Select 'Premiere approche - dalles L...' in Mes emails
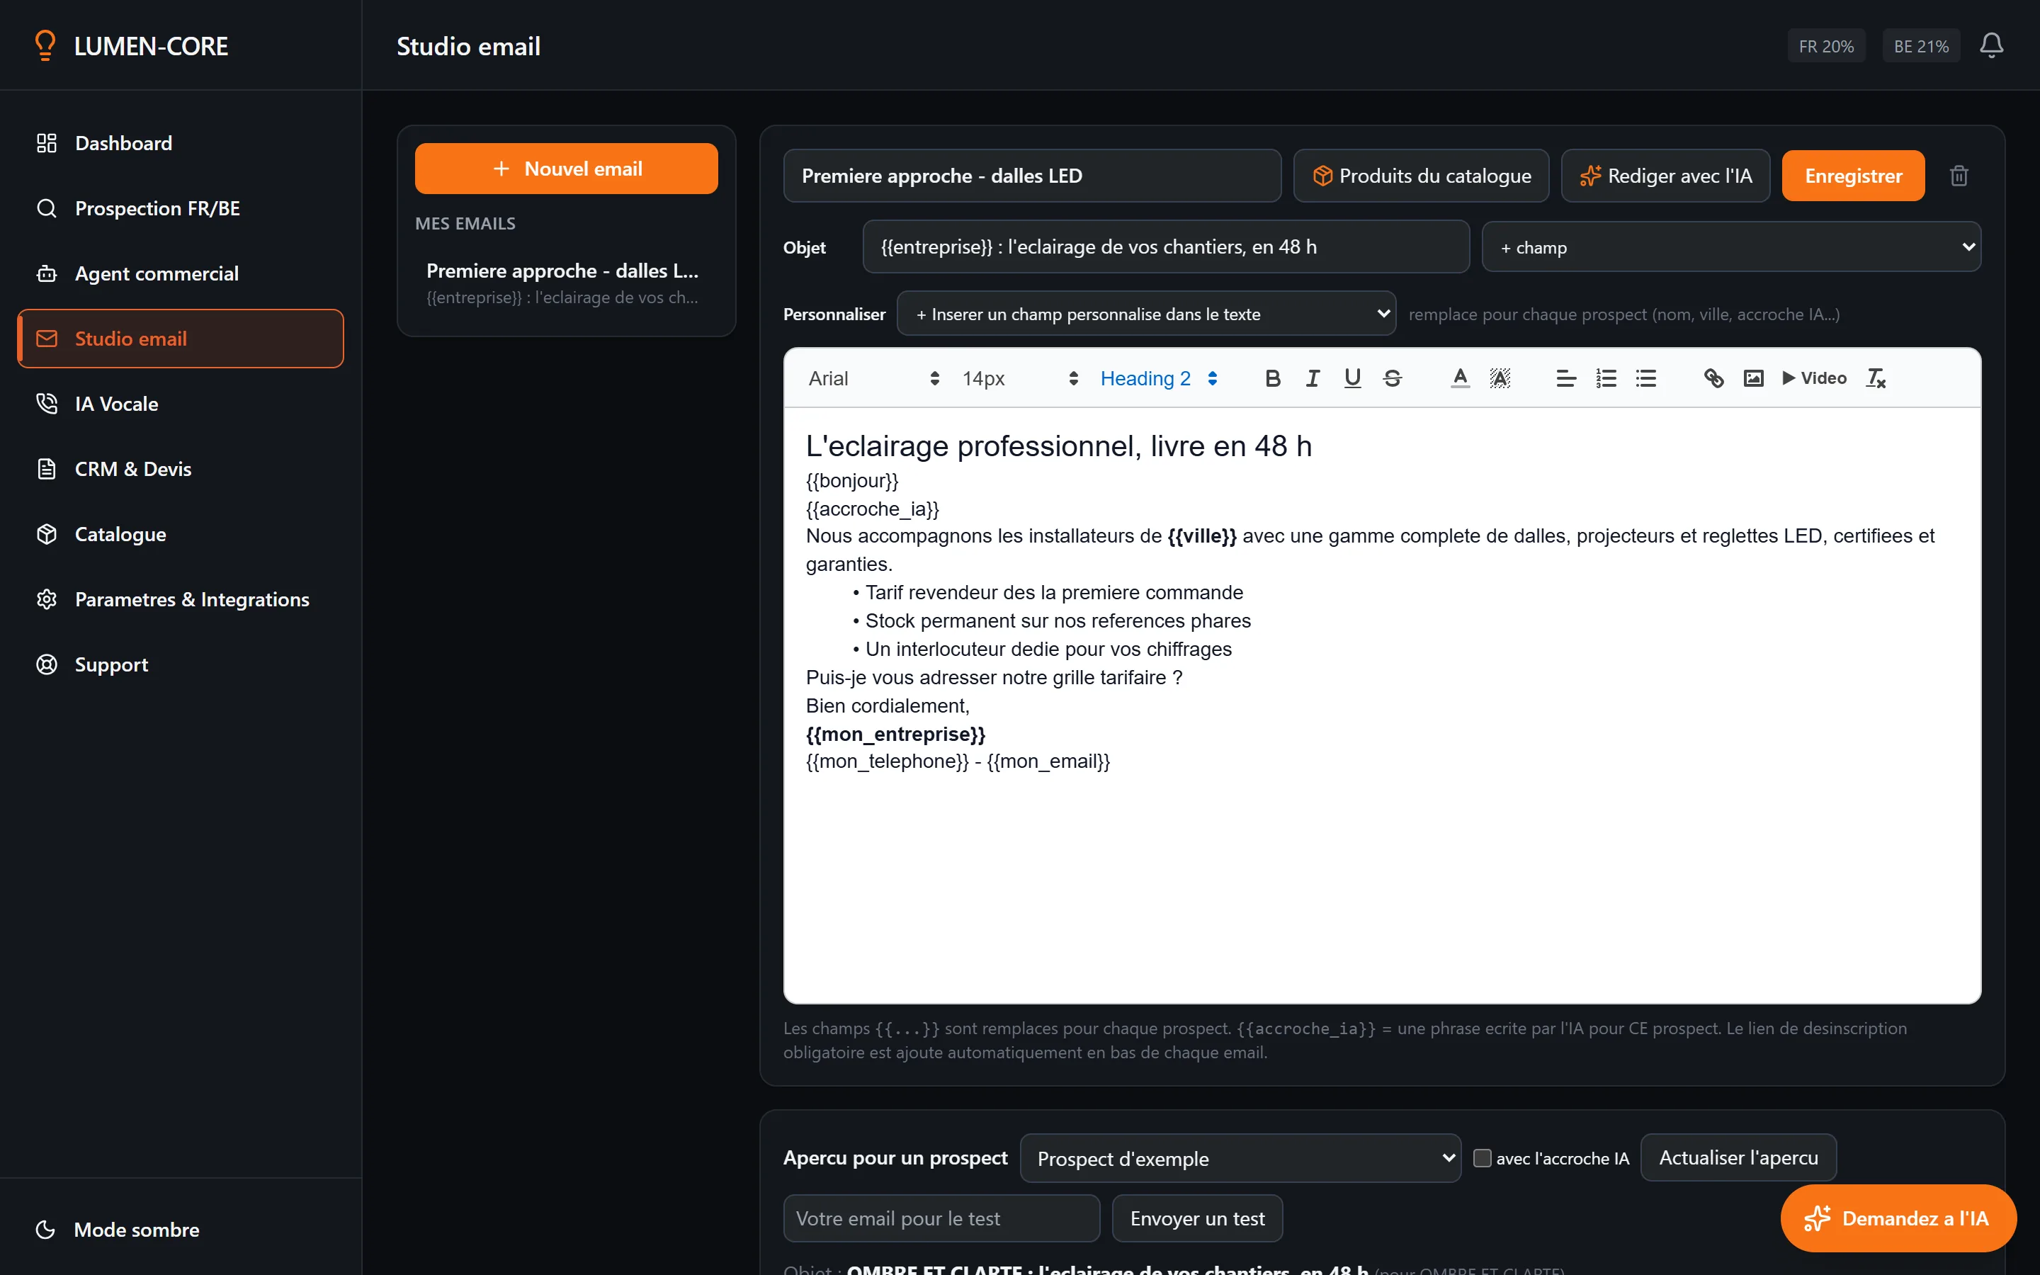 (x=566, y=283)
